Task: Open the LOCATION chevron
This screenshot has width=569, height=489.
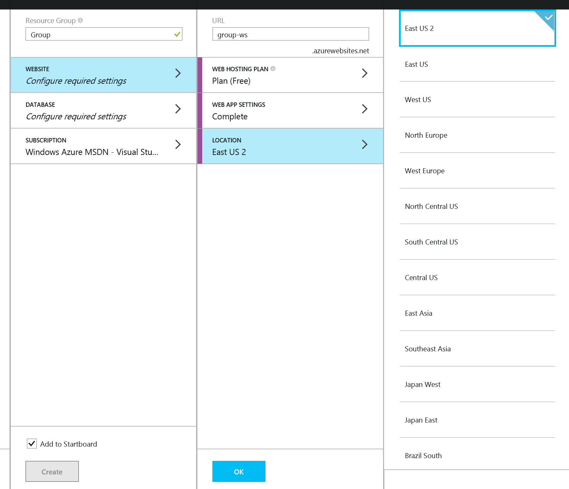Action: pos(364,144)
